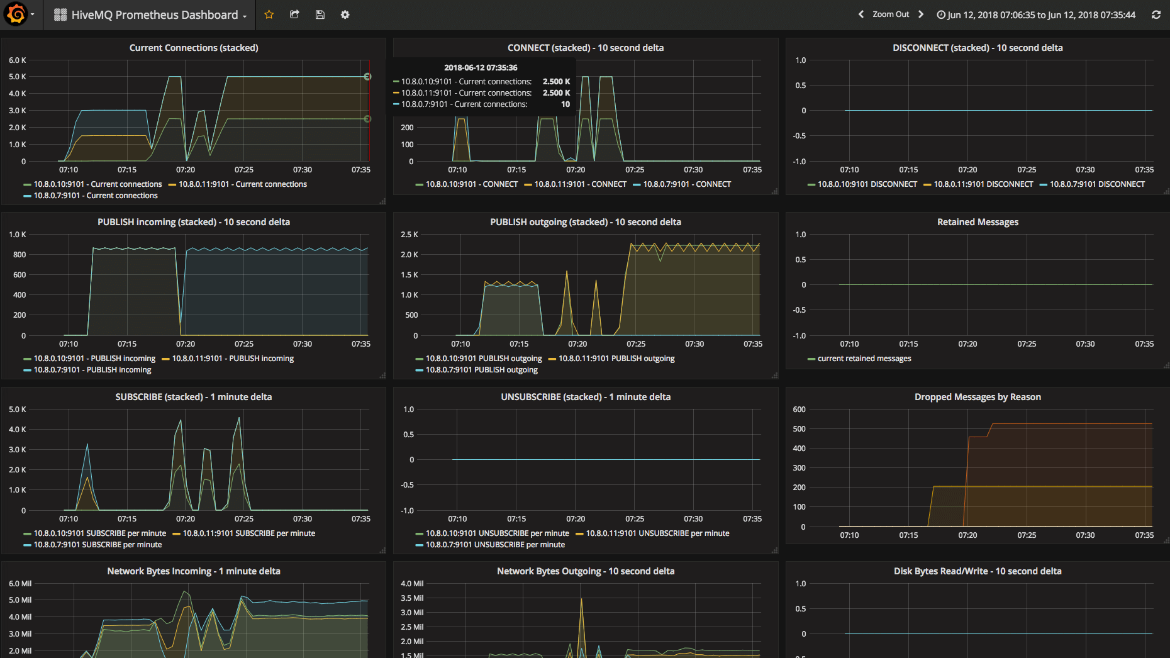The height and width of the screenshot is (658, 1170).
Task: Click 10.8.0.11:9101 PUBLISH incoming legend label
Action: [233, 359]
